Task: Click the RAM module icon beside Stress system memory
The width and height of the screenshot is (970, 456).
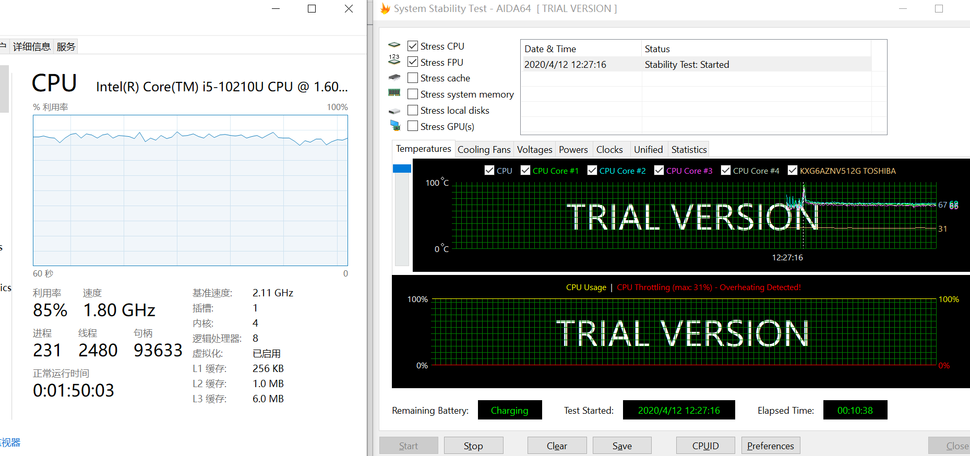Action: 394,93
